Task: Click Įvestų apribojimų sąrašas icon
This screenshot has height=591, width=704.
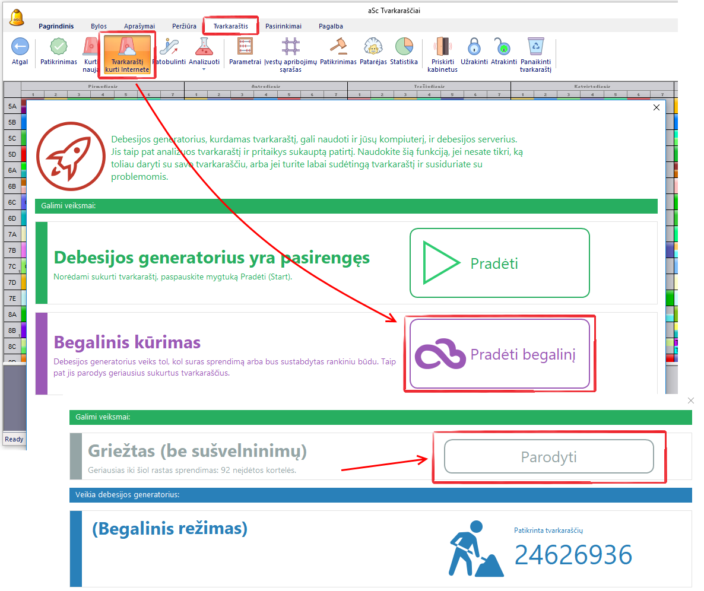Action: coord(291,47)
